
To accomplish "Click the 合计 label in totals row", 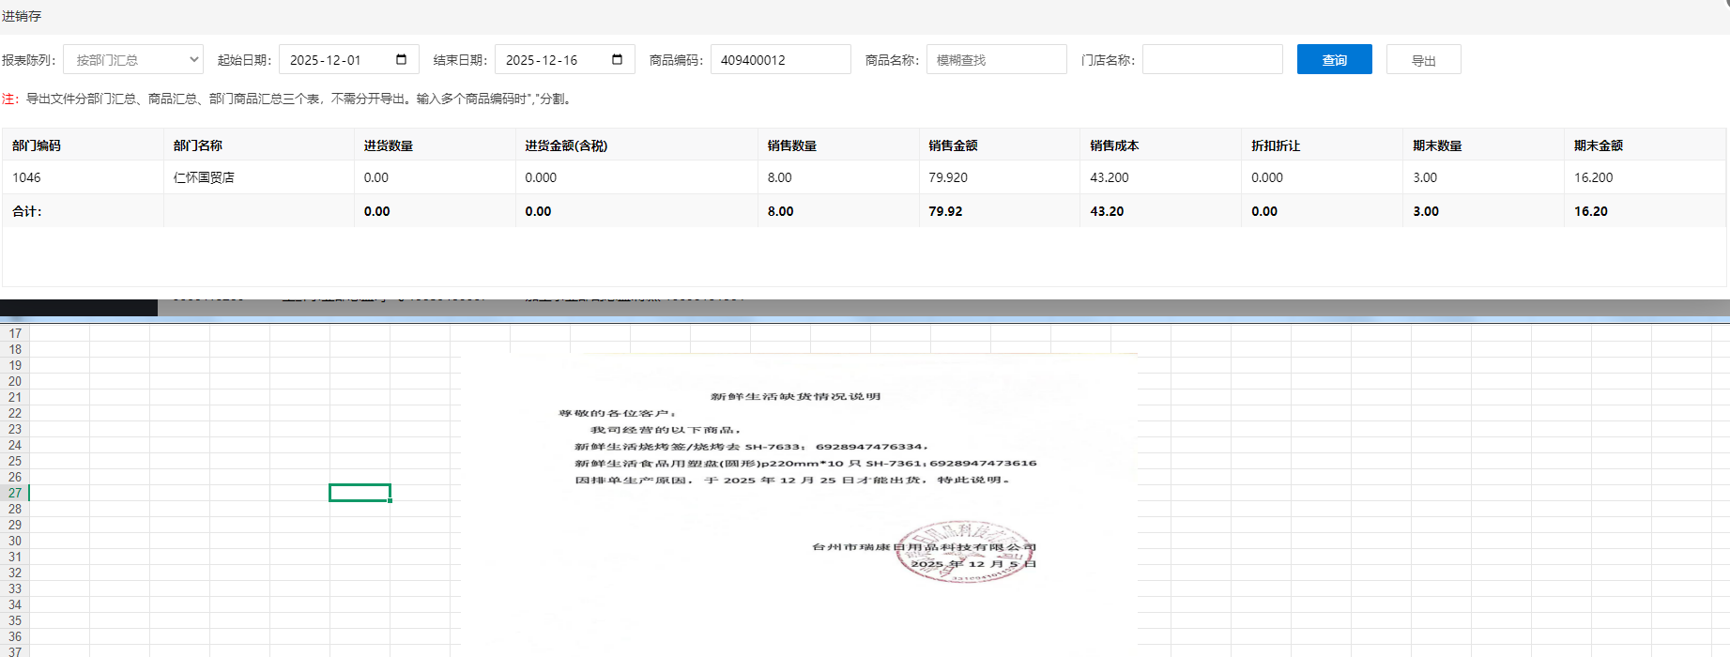I will [26, 211].
